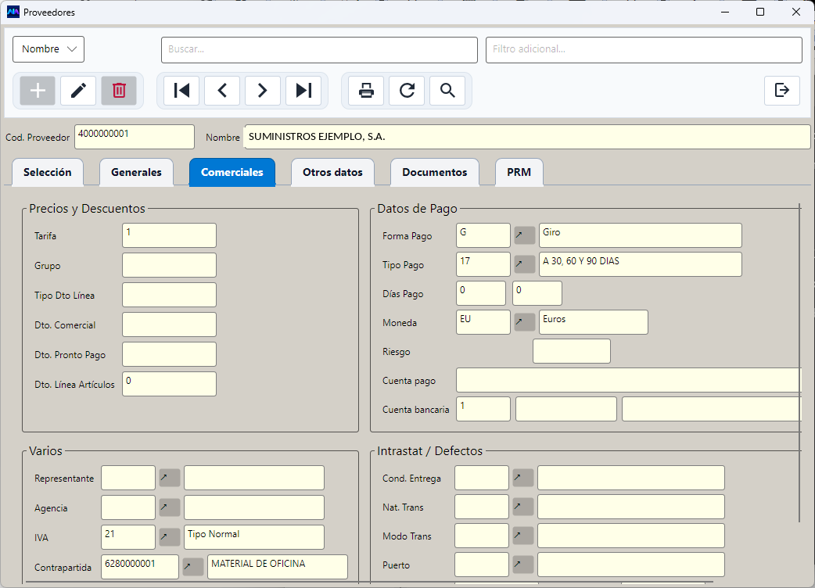Open the Nat. Trans lookup arrow
Image resolution: width=815 pixels, height=588 pixels.
coord(523,507)
